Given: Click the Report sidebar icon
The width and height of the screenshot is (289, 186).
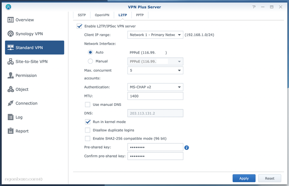Looking at the screenshot, I should (10, 131).
